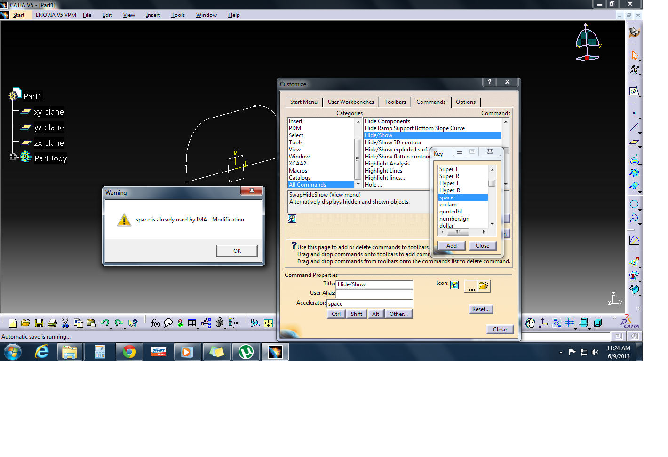The width and height of the screenshot is (668, 457).
Task: Redo with the green forward arrow
Action: pyautogui.click(x=119, y=323)
